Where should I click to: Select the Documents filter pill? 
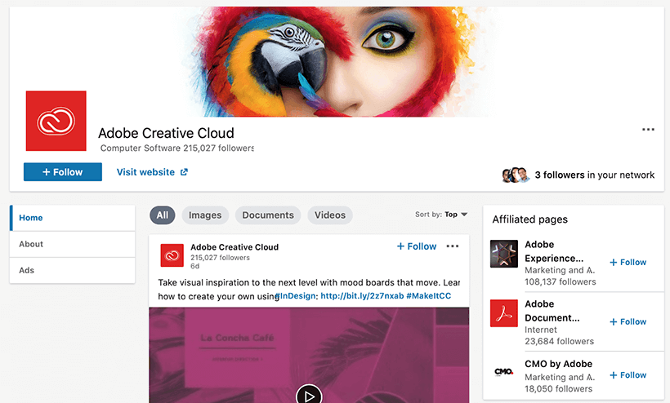tap(268, 215)
